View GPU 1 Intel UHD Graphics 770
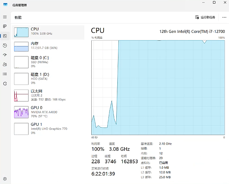The image size is (229, 184). click(x=49, y=128)
